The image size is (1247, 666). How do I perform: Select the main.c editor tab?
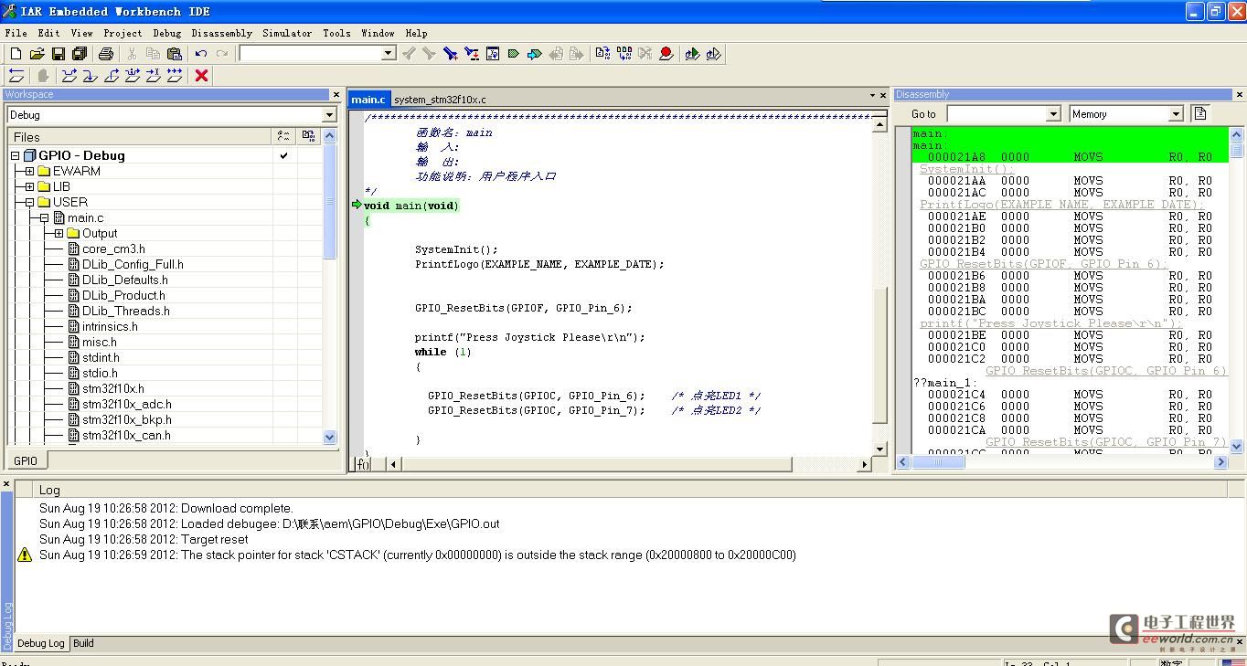tap(369, 99)
